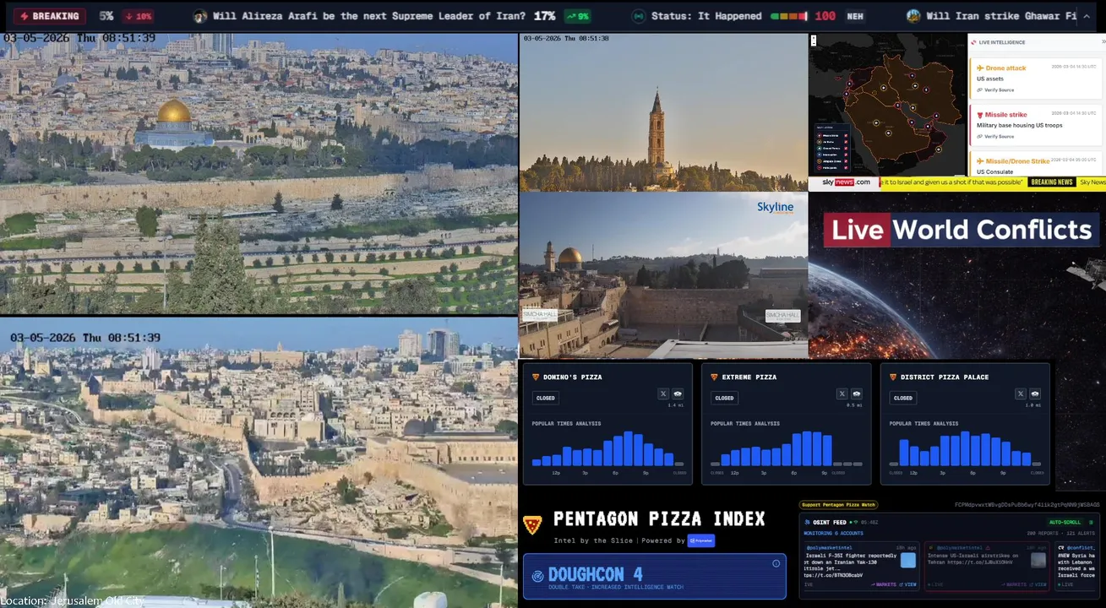Click the sky news.com logo
Viewport: 1106px width, 608px height.
(x=847, y=182)
